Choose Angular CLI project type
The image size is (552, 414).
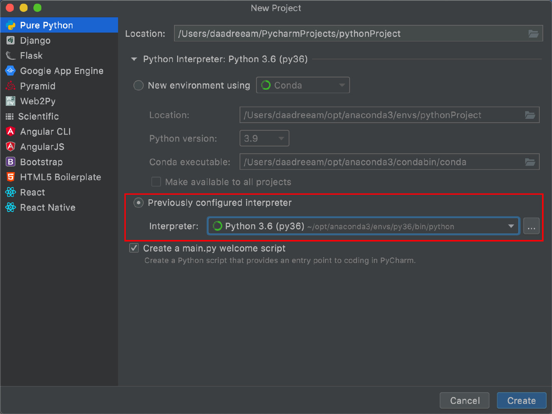[59, 131]
